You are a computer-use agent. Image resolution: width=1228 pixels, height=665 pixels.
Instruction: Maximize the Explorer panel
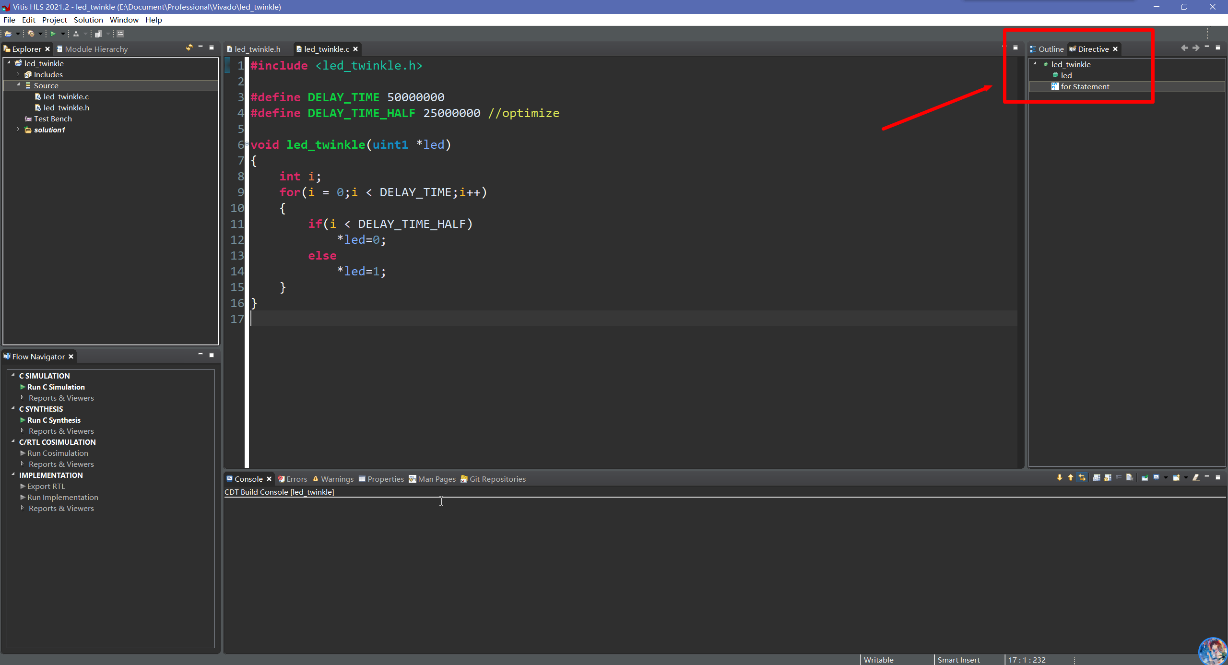[212, 47]
